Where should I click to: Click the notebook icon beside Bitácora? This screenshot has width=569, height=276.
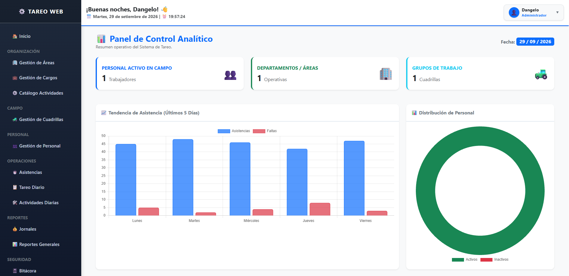tap(15, 271)
